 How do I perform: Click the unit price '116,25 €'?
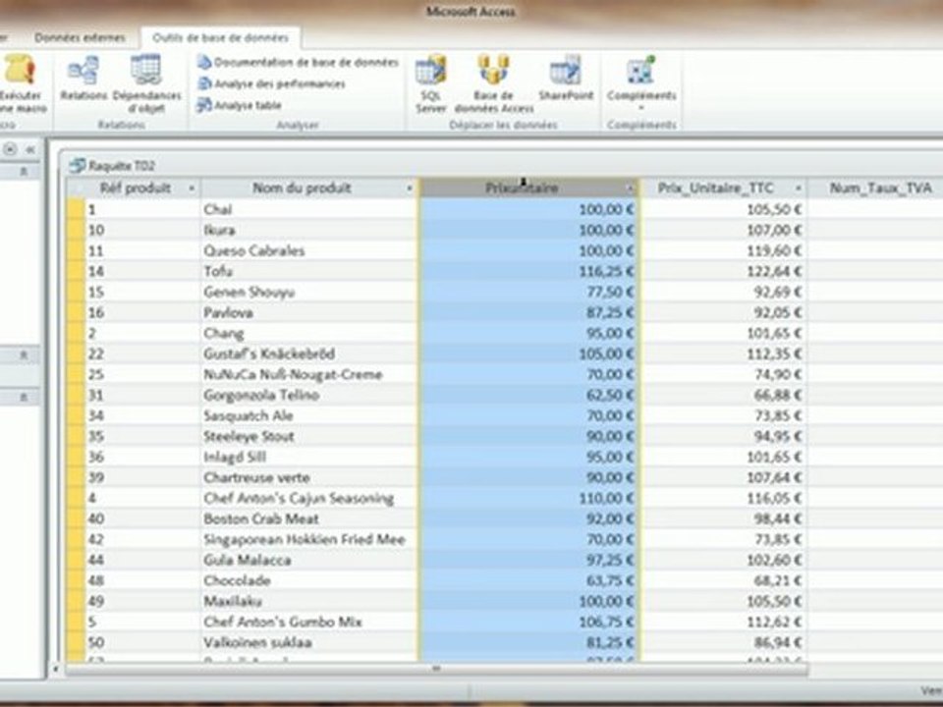click(606, 272)
